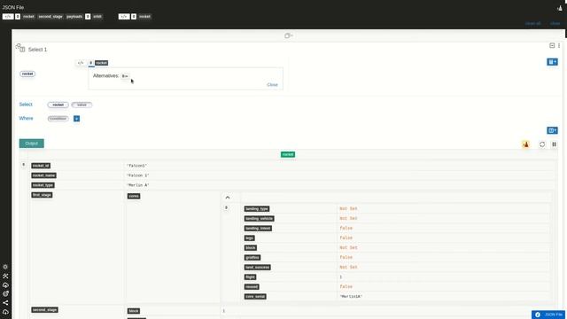The height and width of the screenshot is (319, 567).
Task: Click the second_stage key label in output
Action: (x=45, y=310)
